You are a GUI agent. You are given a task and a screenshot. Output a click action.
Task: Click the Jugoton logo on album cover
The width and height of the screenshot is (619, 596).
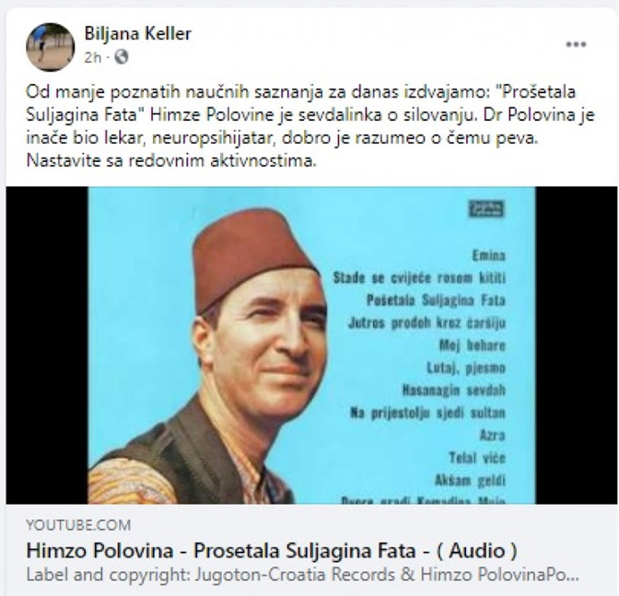pyautogui.click(x=486, y=209)
